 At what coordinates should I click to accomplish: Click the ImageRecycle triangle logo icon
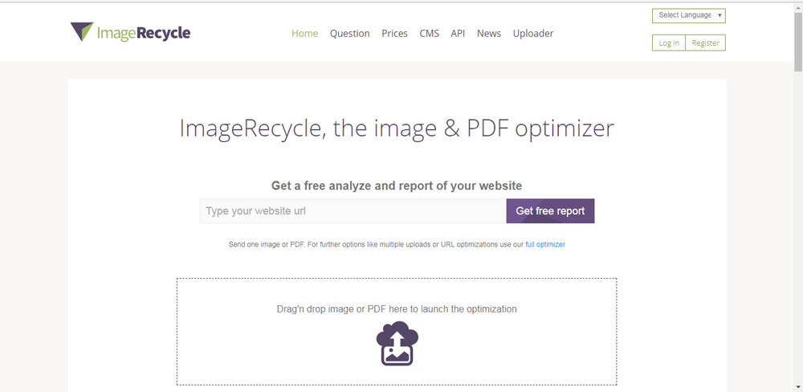(82, 32)
